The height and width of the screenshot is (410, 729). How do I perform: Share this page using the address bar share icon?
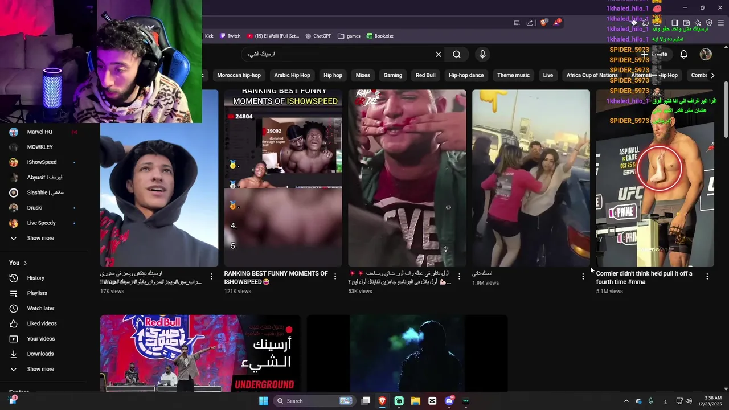tap(530, 23)
